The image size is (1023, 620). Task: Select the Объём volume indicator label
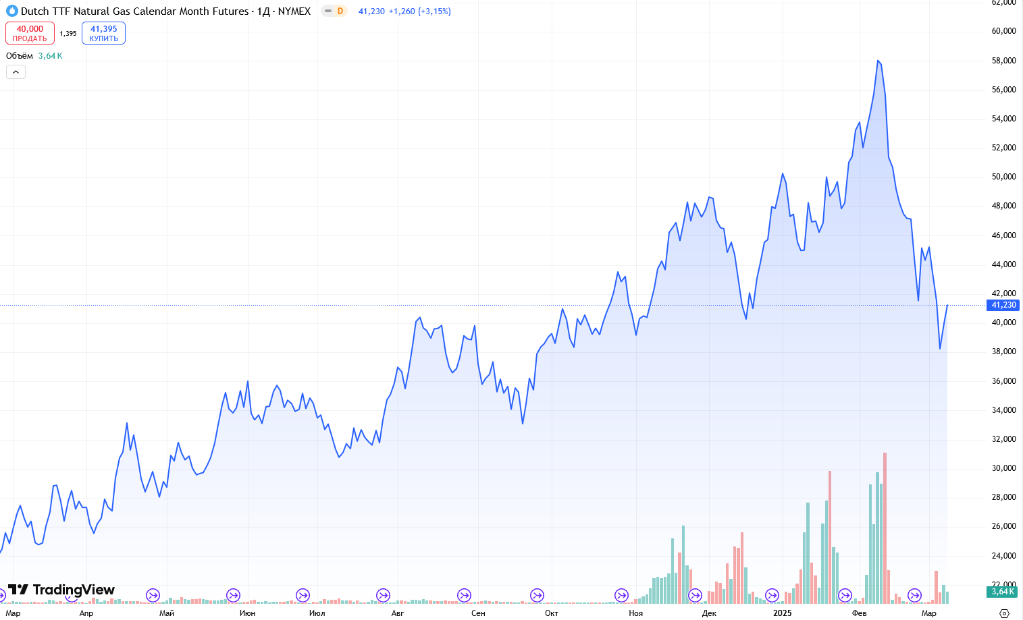pyautogui.click(x=20, y=56)
